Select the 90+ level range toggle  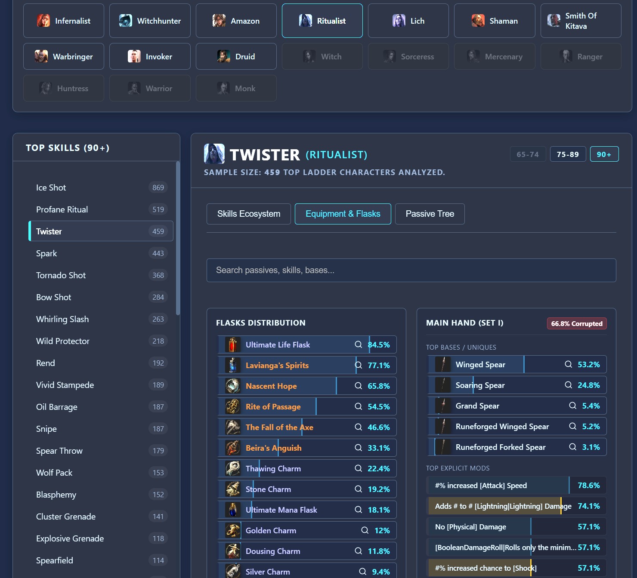(604, 154)
